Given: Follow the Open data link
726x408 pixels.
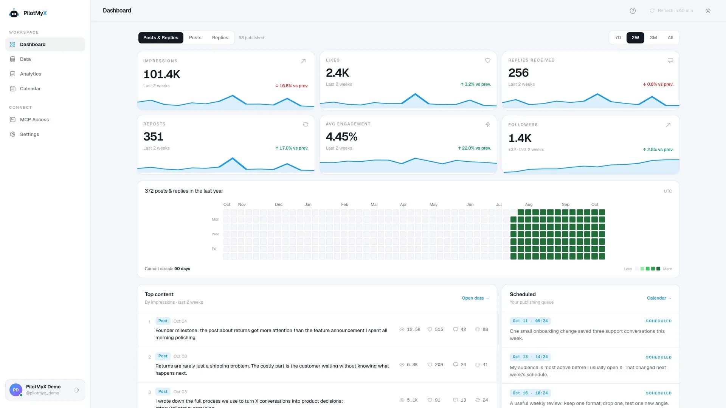Looking at the screenshot, I should click(x=475, y=298).
